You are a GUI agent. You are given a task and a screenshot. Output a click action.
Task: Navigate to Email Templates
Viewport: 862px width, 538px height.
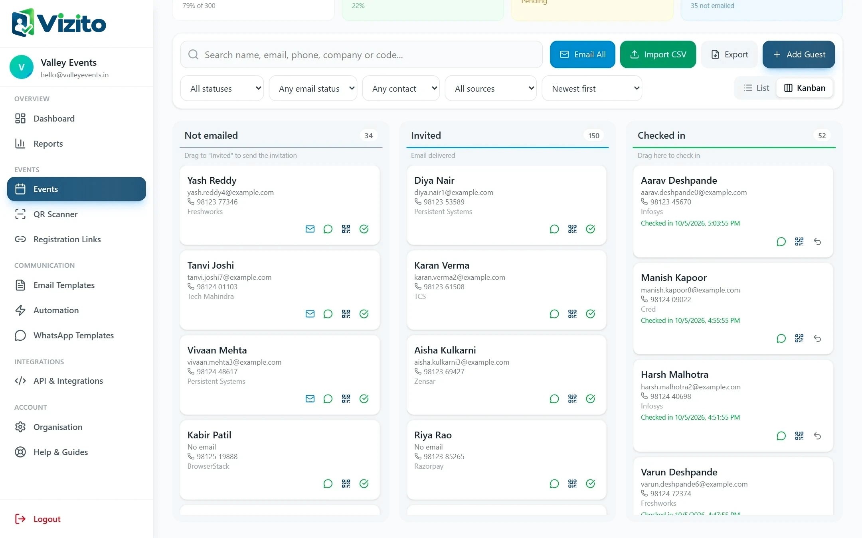click(77, 285)
